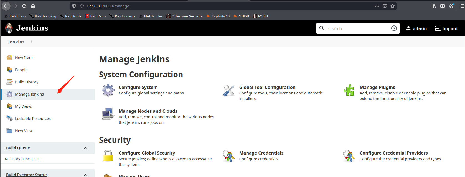Collapse the Build Executor Status panel

[x=86, y=175]
